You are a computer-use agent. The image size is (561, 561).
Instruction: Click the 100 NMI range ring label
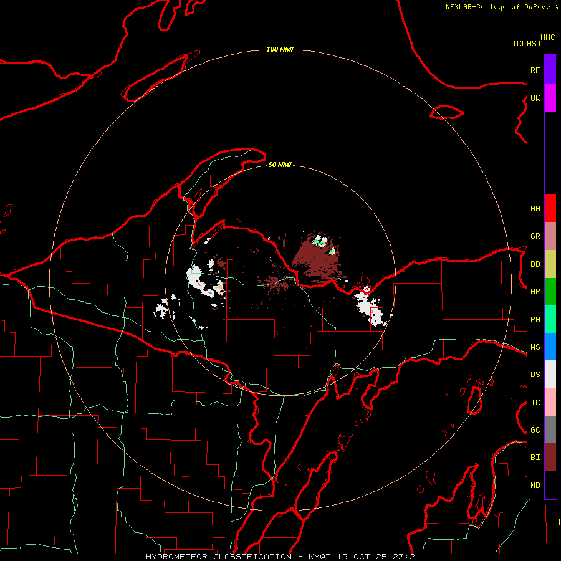[x=280, y=49]
